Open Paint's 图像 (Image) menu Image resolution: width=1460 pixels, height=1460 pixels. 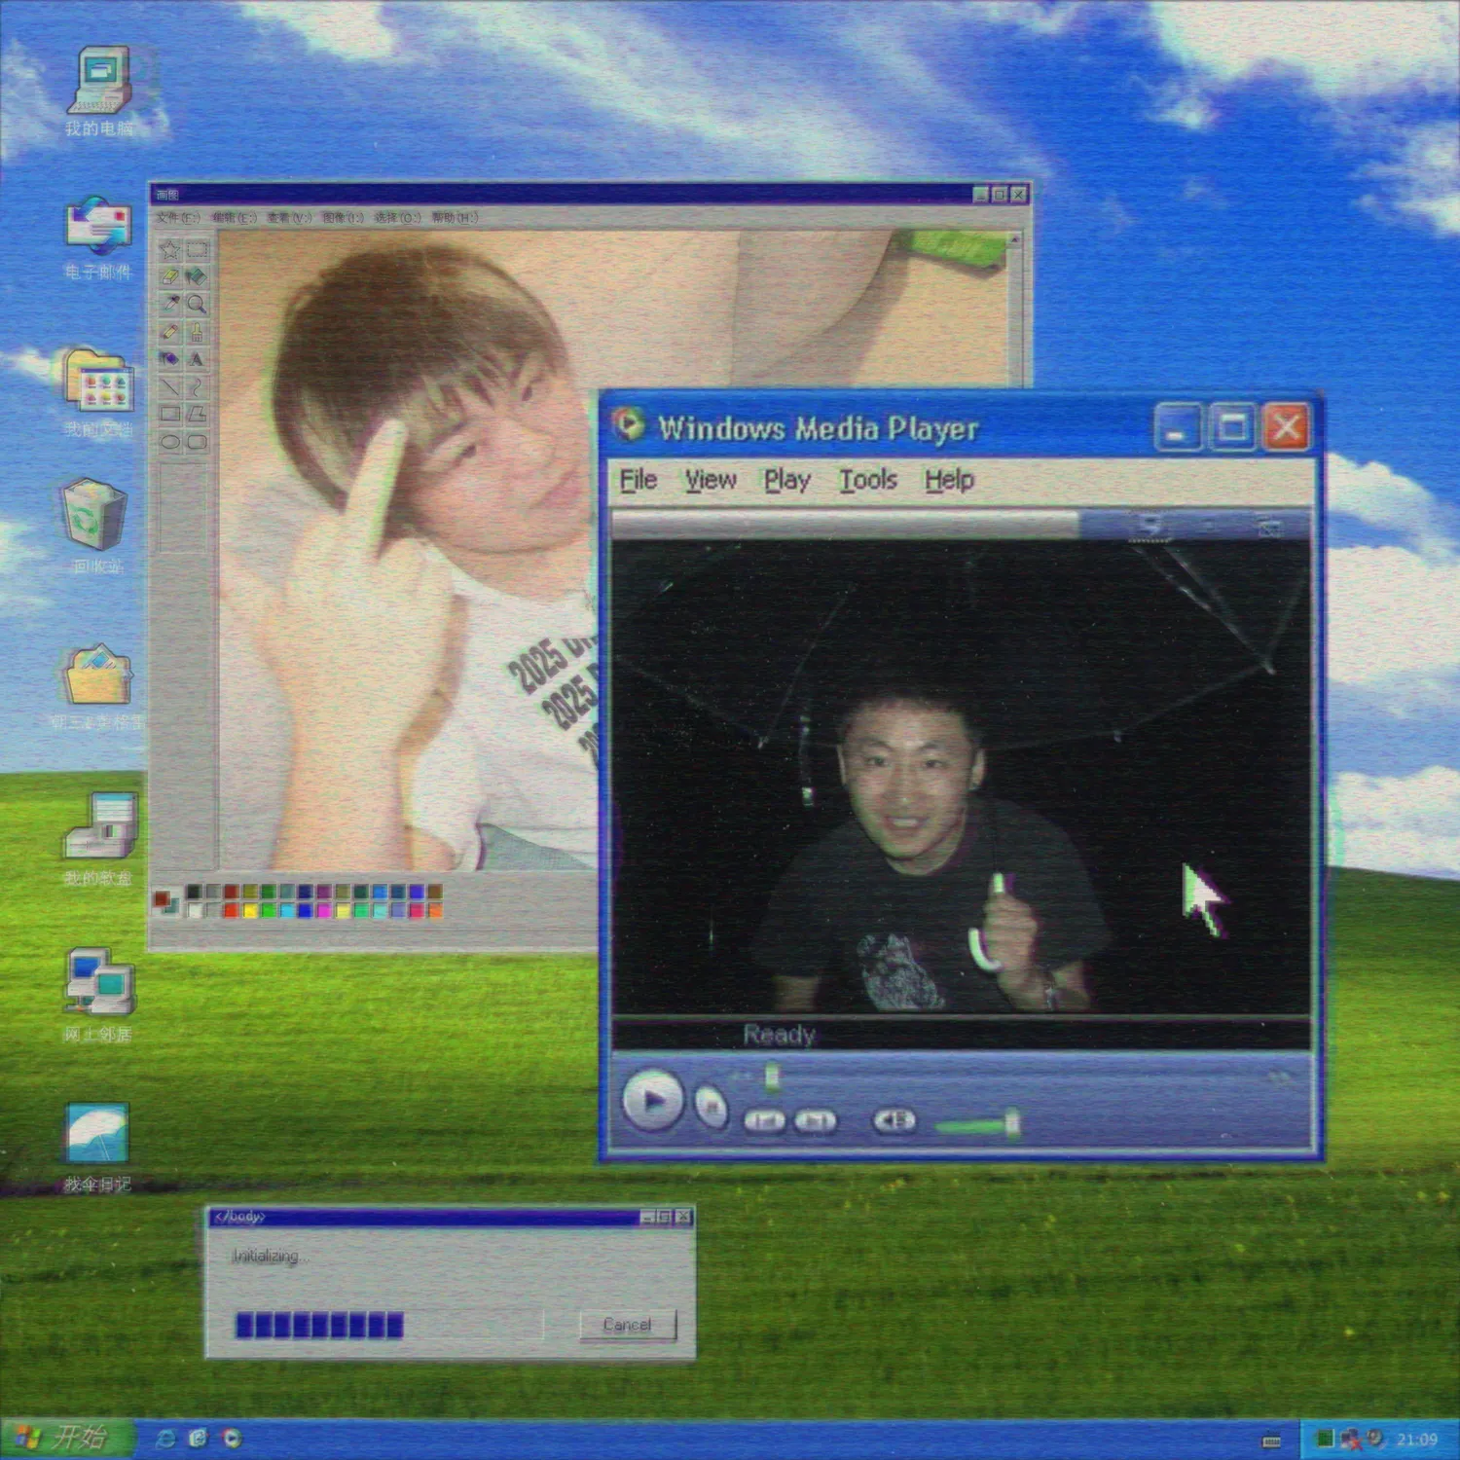click(342, 217)
